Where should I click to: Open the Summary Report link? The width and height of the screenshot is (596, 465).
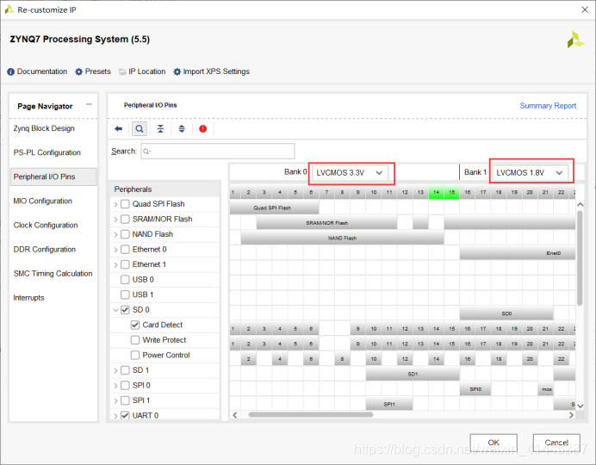point(548,106)
